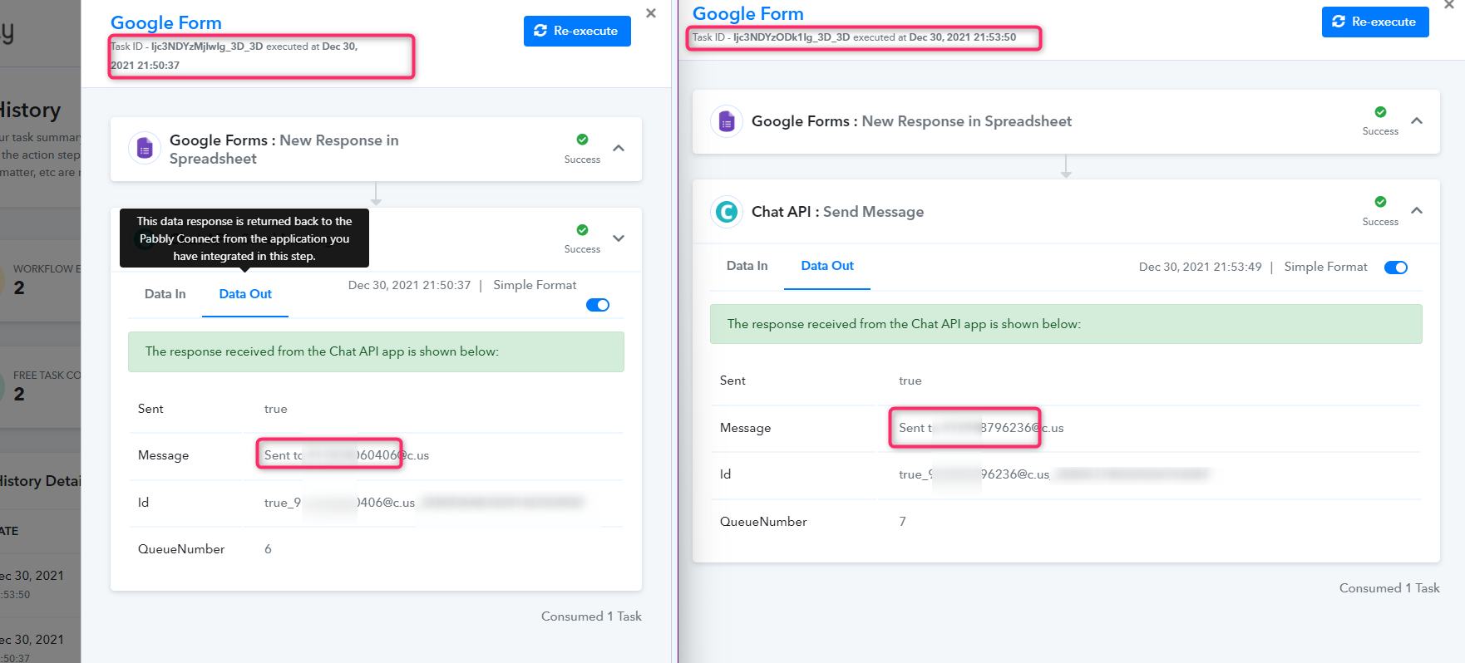Viewport: 1465px width, 663px height.
Task: Click green Success checkmark of right Google Forms step
Action: [1380, 112]
